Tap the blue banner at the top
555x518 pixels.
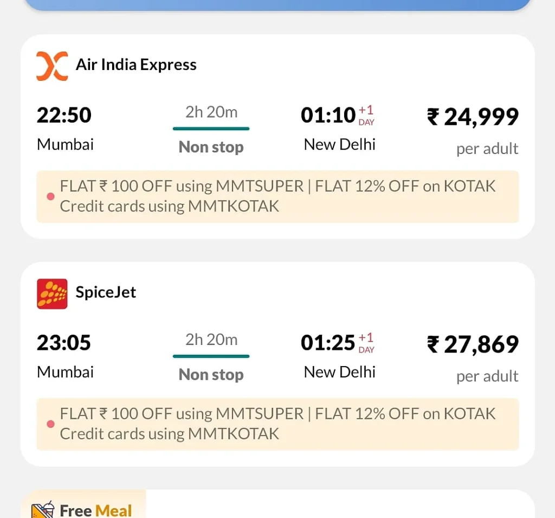(277, 4)
